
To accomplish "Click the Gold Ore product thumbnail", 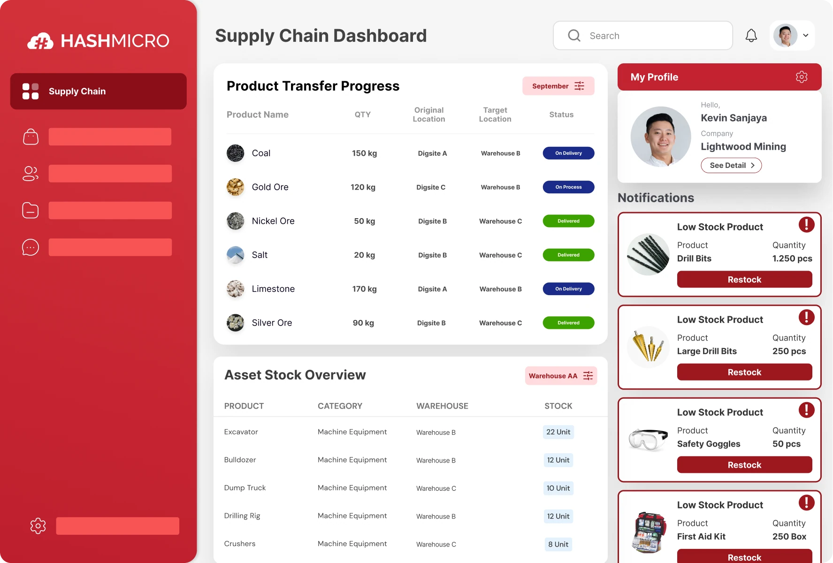I will pyautogui.click(x=236, y=187).
